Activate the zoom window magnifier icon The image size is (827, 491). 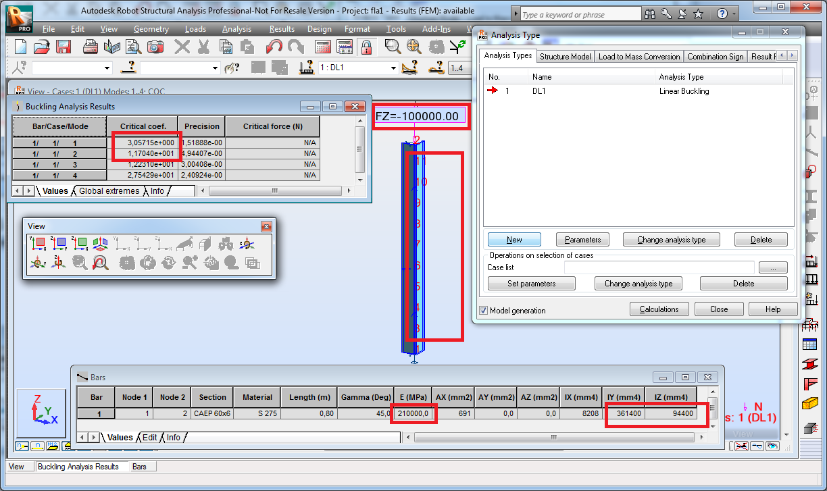point(393,47)
